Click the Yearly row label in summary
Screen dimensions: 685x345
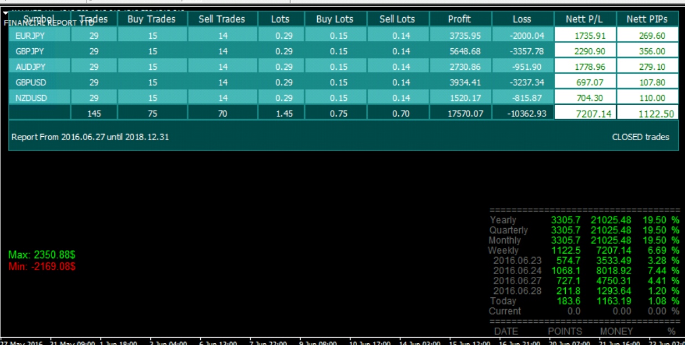pyautogui.click(x=503, y=220)
